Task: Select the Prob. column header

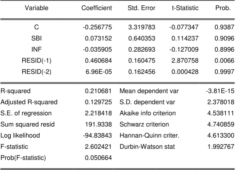Action: (x=223, y=8)
